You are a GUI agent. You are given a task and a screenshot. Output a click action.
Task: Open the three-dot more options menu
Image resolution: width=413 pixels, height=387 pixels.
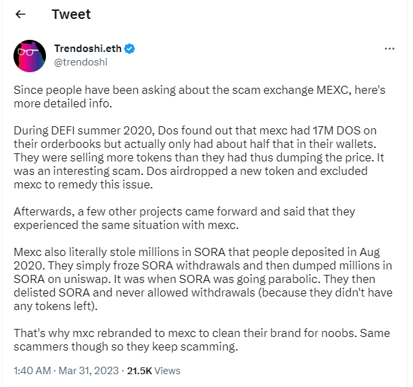[x=389, y=49]
